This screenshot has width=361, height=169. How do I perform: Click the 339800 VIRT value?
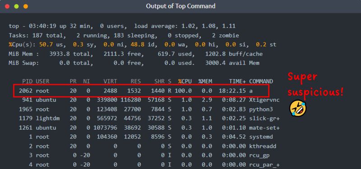point(107,100)
